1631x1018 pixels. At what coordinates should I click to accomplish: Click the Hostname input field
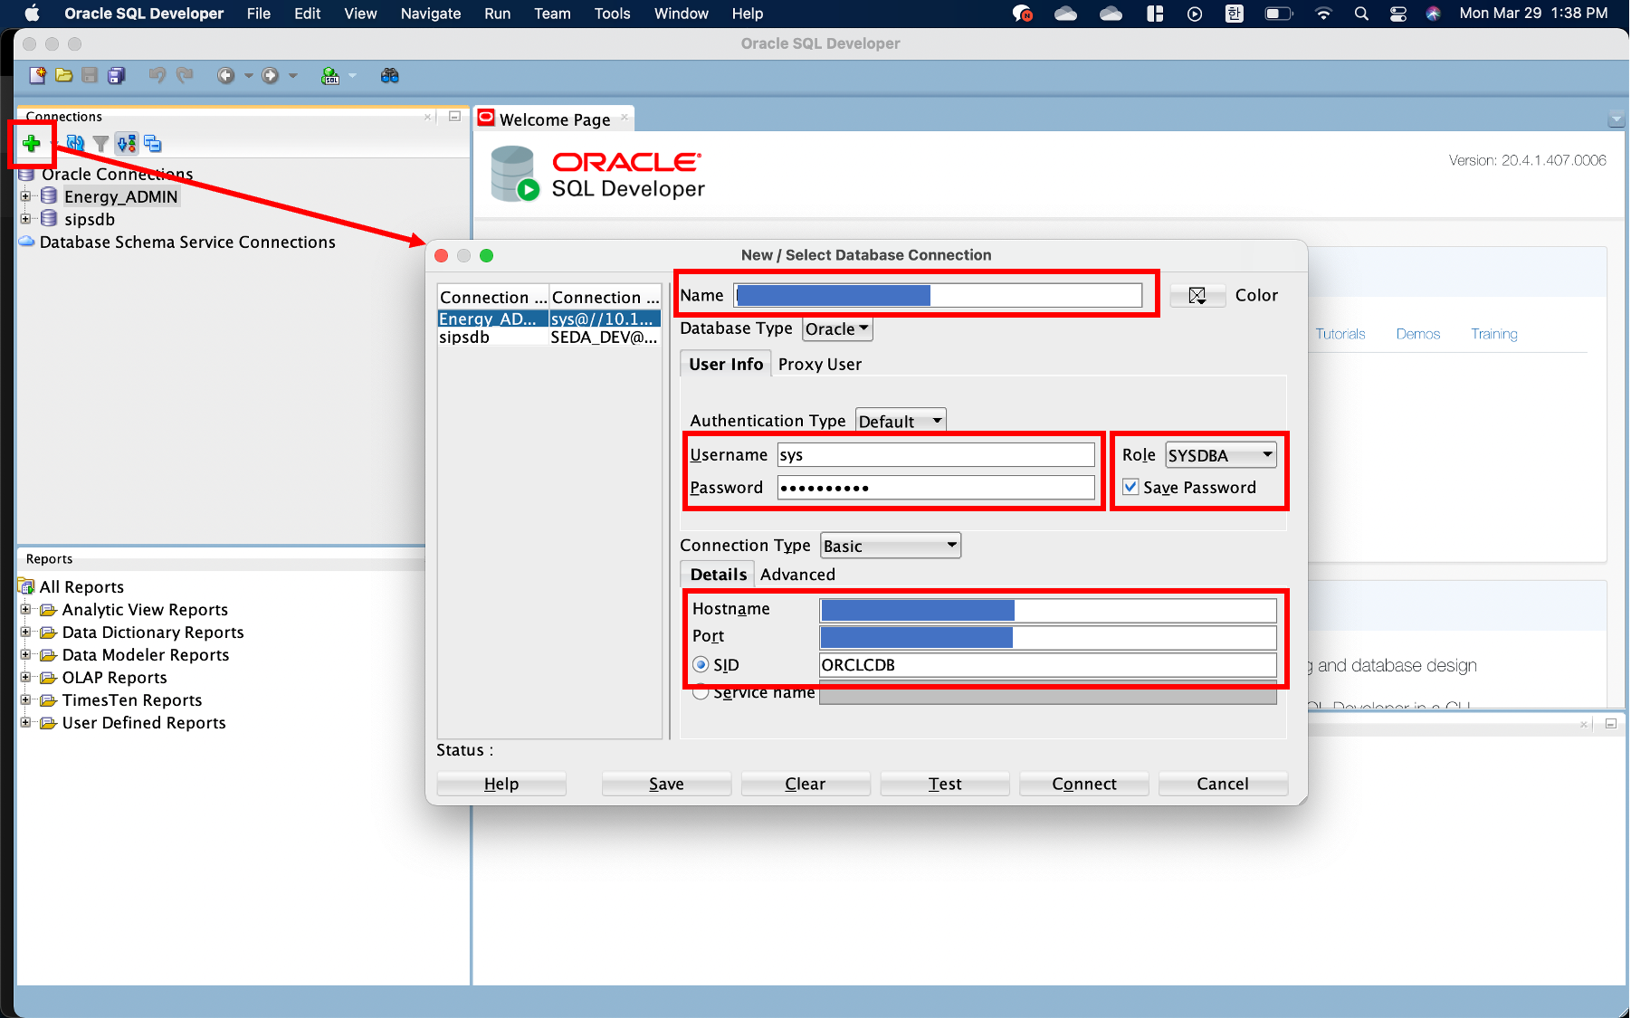pos(1048,611)
